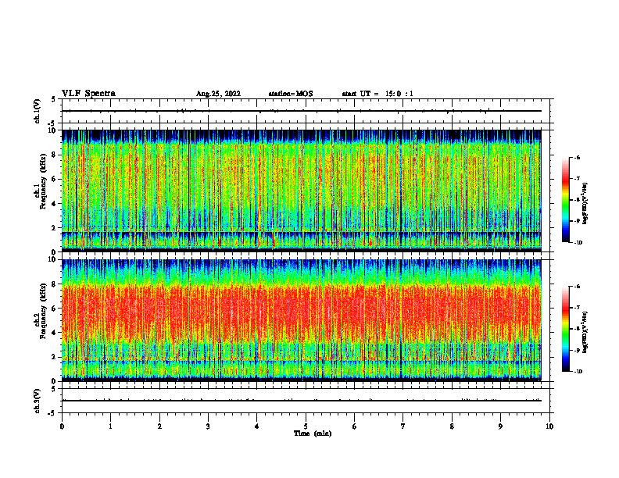Click the ch.2 spectrogram panel
619x478 pixels.
coord(301,320)
